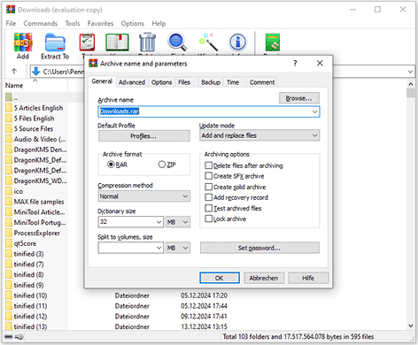
Task: Click the Wizard magic wand icon
Action: point(208,42)
